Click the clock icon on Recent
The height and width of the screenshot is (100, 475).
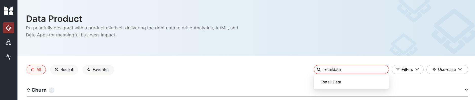(x=56, y=70)
